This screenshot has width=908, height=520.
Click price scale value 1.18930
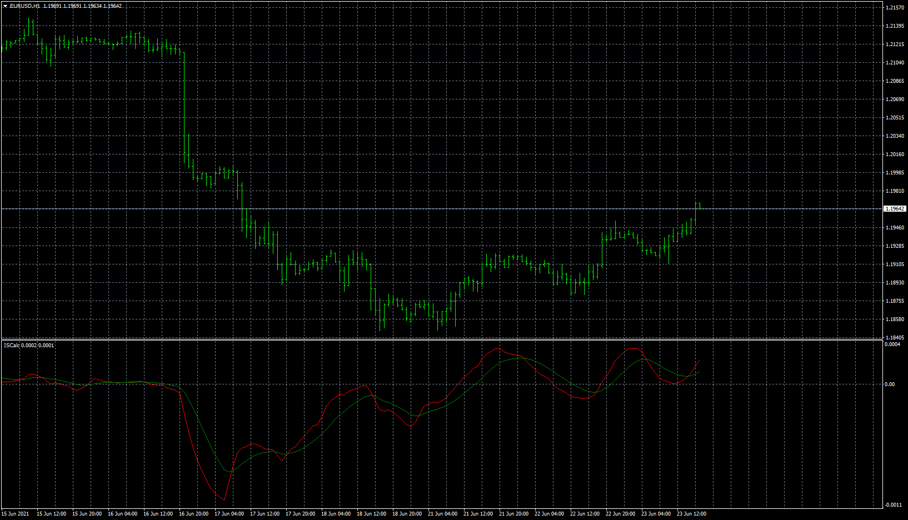click(895, 283)
